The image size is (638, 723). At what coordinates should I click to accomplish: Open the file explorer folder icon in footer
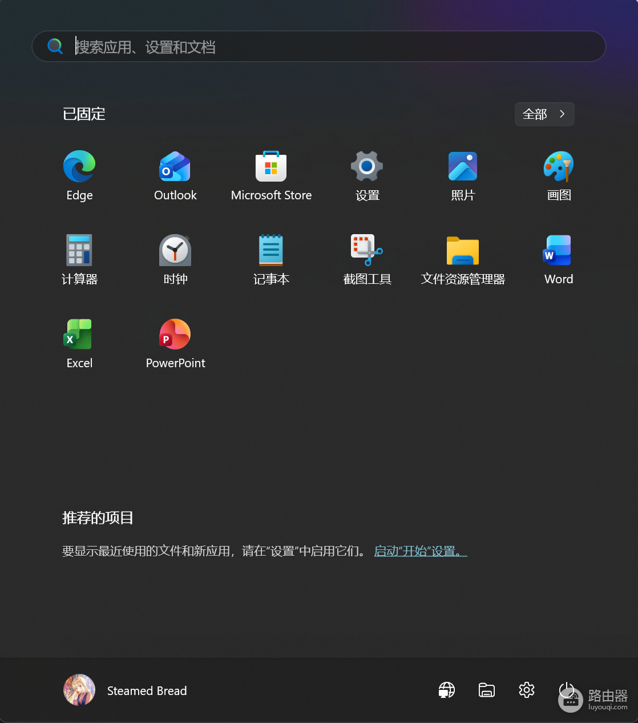[487, 690]
